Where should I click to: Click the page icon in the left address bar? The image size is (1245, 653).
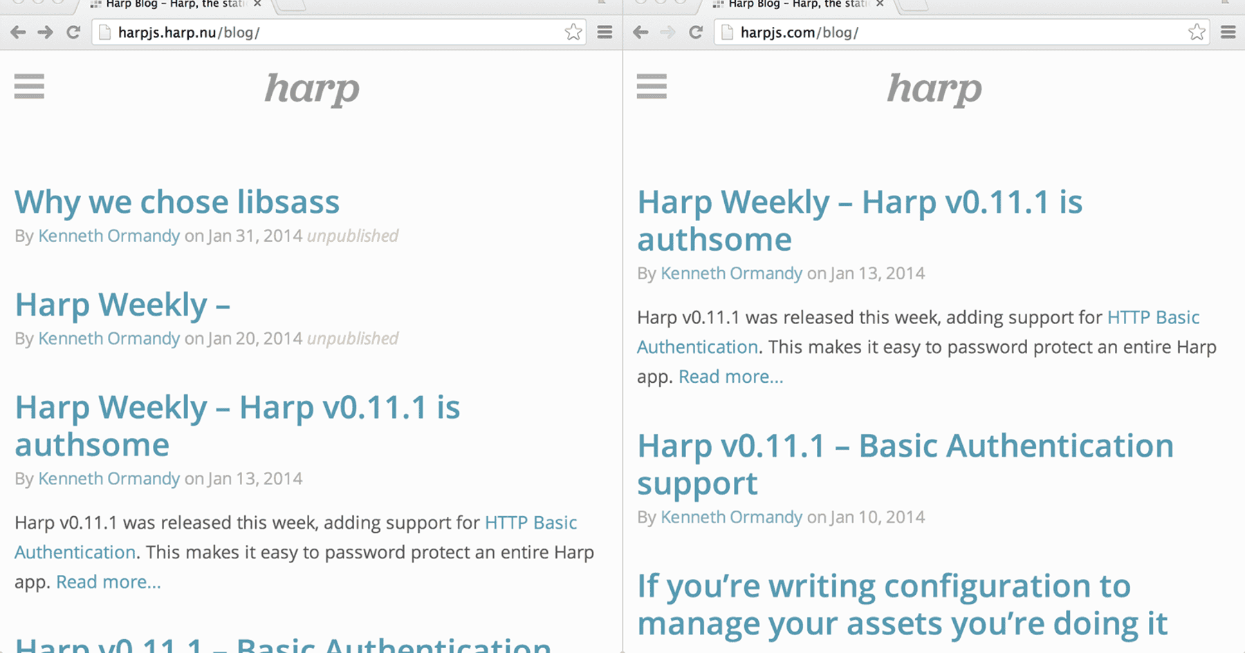click(x=105, y=31)
